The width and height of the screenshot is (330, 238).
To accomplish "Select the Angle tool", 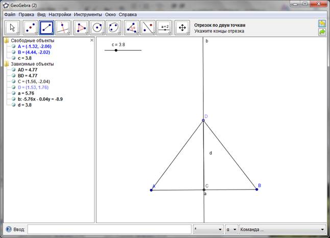I will point(131,28).
